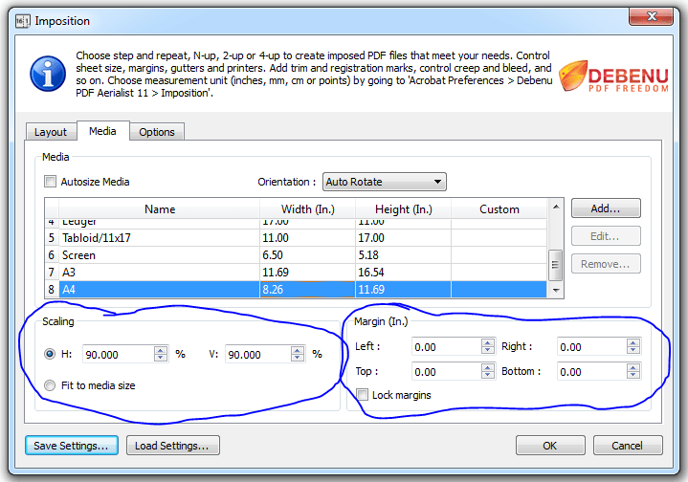Click the Add... button
Screen dimensions: 688x482
tap(606, 208)
